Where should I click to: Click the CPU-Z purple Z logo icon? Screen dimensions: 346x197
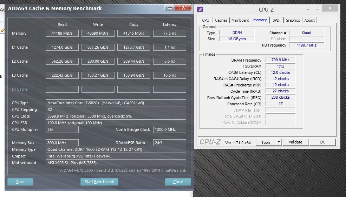[200, 9]
